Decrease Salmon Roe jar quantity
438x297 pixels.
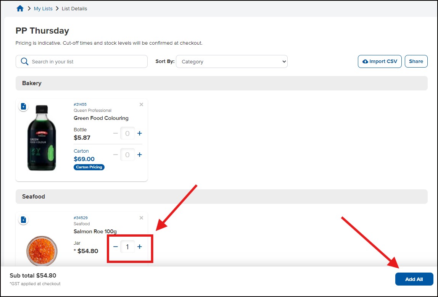pos(116,247)
